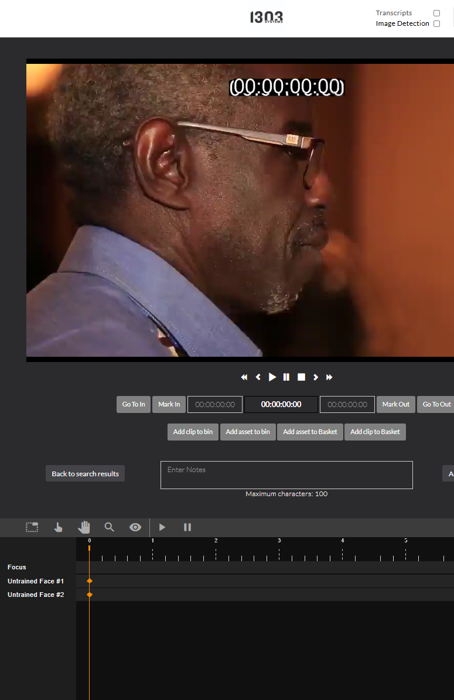Step forward one frame
The width and height of the screenshot is (454, 700).
[x=315, y=377]
